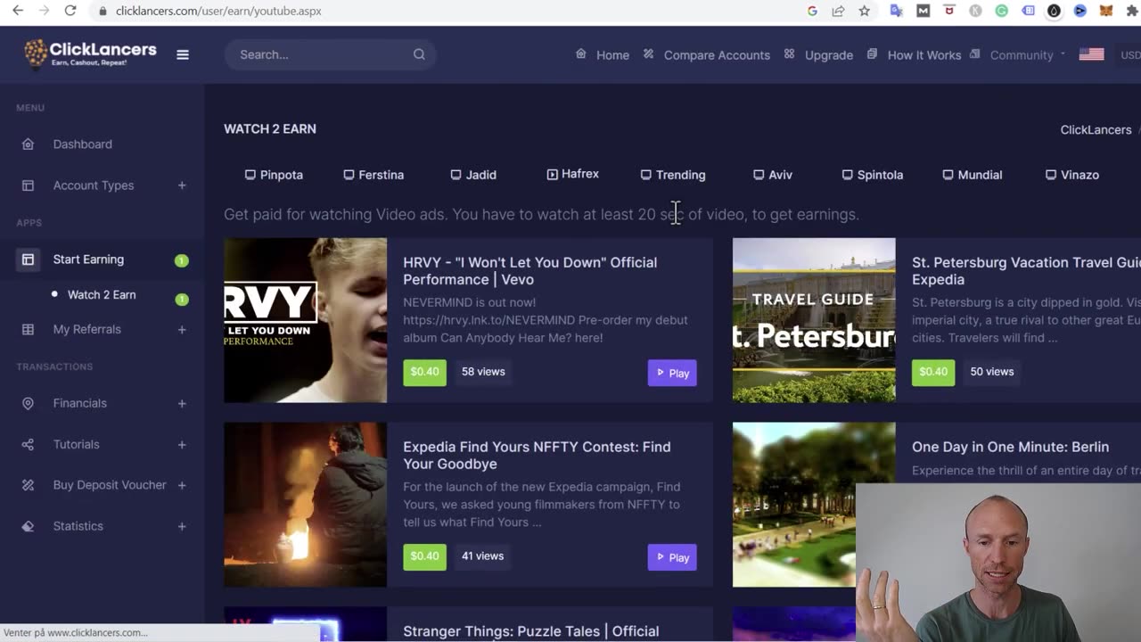Click the Tutorials share icon
The height and width of the screenshot is (642, 1141).
coord(28,444)
